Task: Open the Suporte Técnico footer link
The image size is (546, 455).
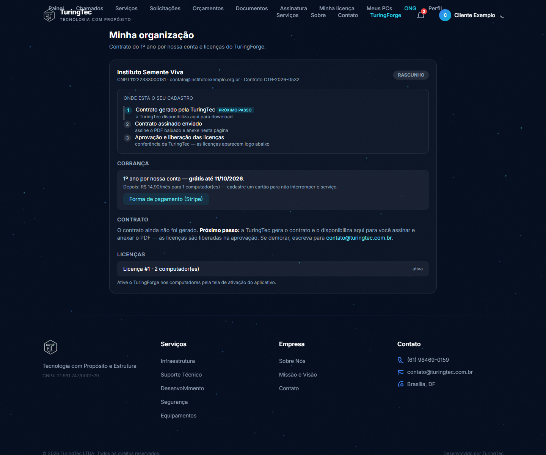Action: [x=181, y=375]
